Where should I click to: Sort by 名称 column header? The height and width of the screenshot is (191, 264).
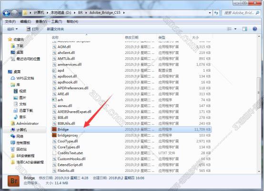55,37
